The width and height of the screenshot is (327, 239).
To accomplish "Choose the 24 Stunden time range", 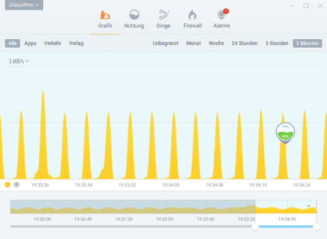I will click(245, 43).
